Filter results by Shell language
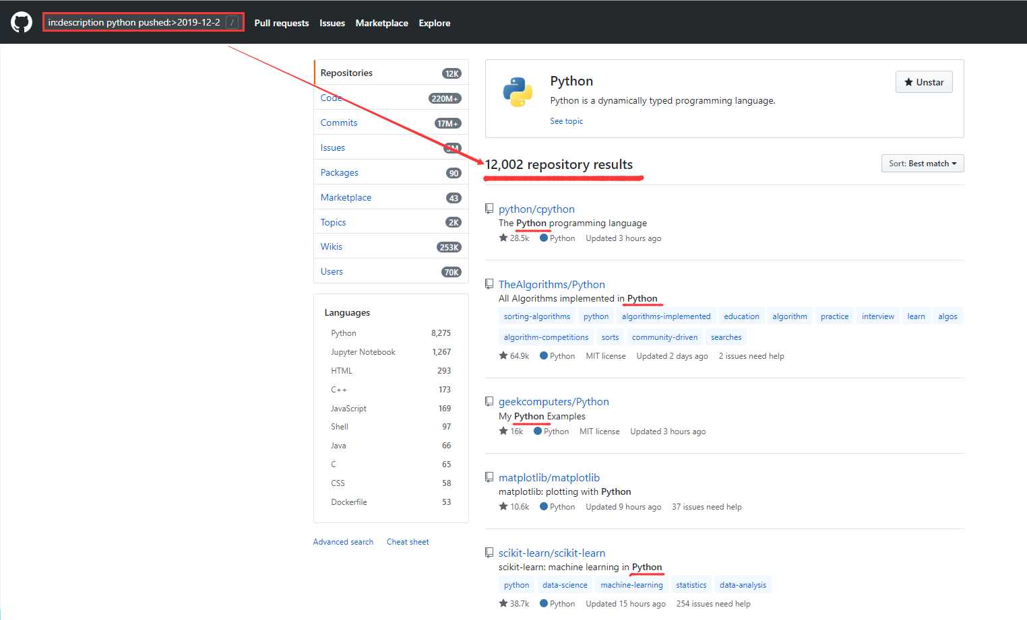 391,427
